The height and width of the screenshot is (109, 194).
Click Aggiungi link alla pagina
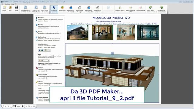click(x=79, y=9)
